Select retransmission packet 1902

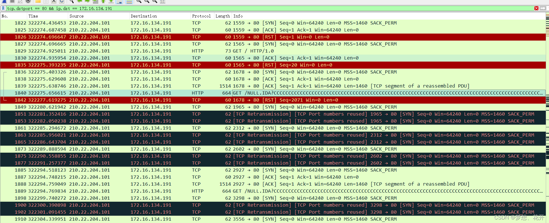pos(273,212)
